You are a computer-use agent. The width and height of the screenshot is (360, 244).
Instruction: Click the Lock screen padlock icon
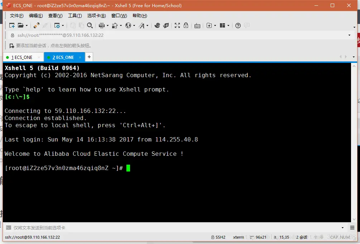[x=186, y=25]
